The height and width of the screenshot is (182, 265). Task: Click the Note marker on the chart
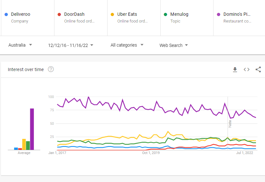(x=230, y=124)
